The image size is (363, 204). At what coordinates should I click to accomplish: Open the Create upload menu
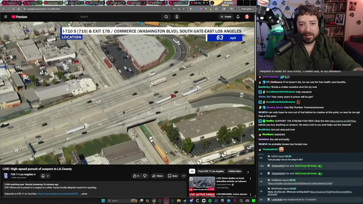pyautogui.click(x=226, y=17)
